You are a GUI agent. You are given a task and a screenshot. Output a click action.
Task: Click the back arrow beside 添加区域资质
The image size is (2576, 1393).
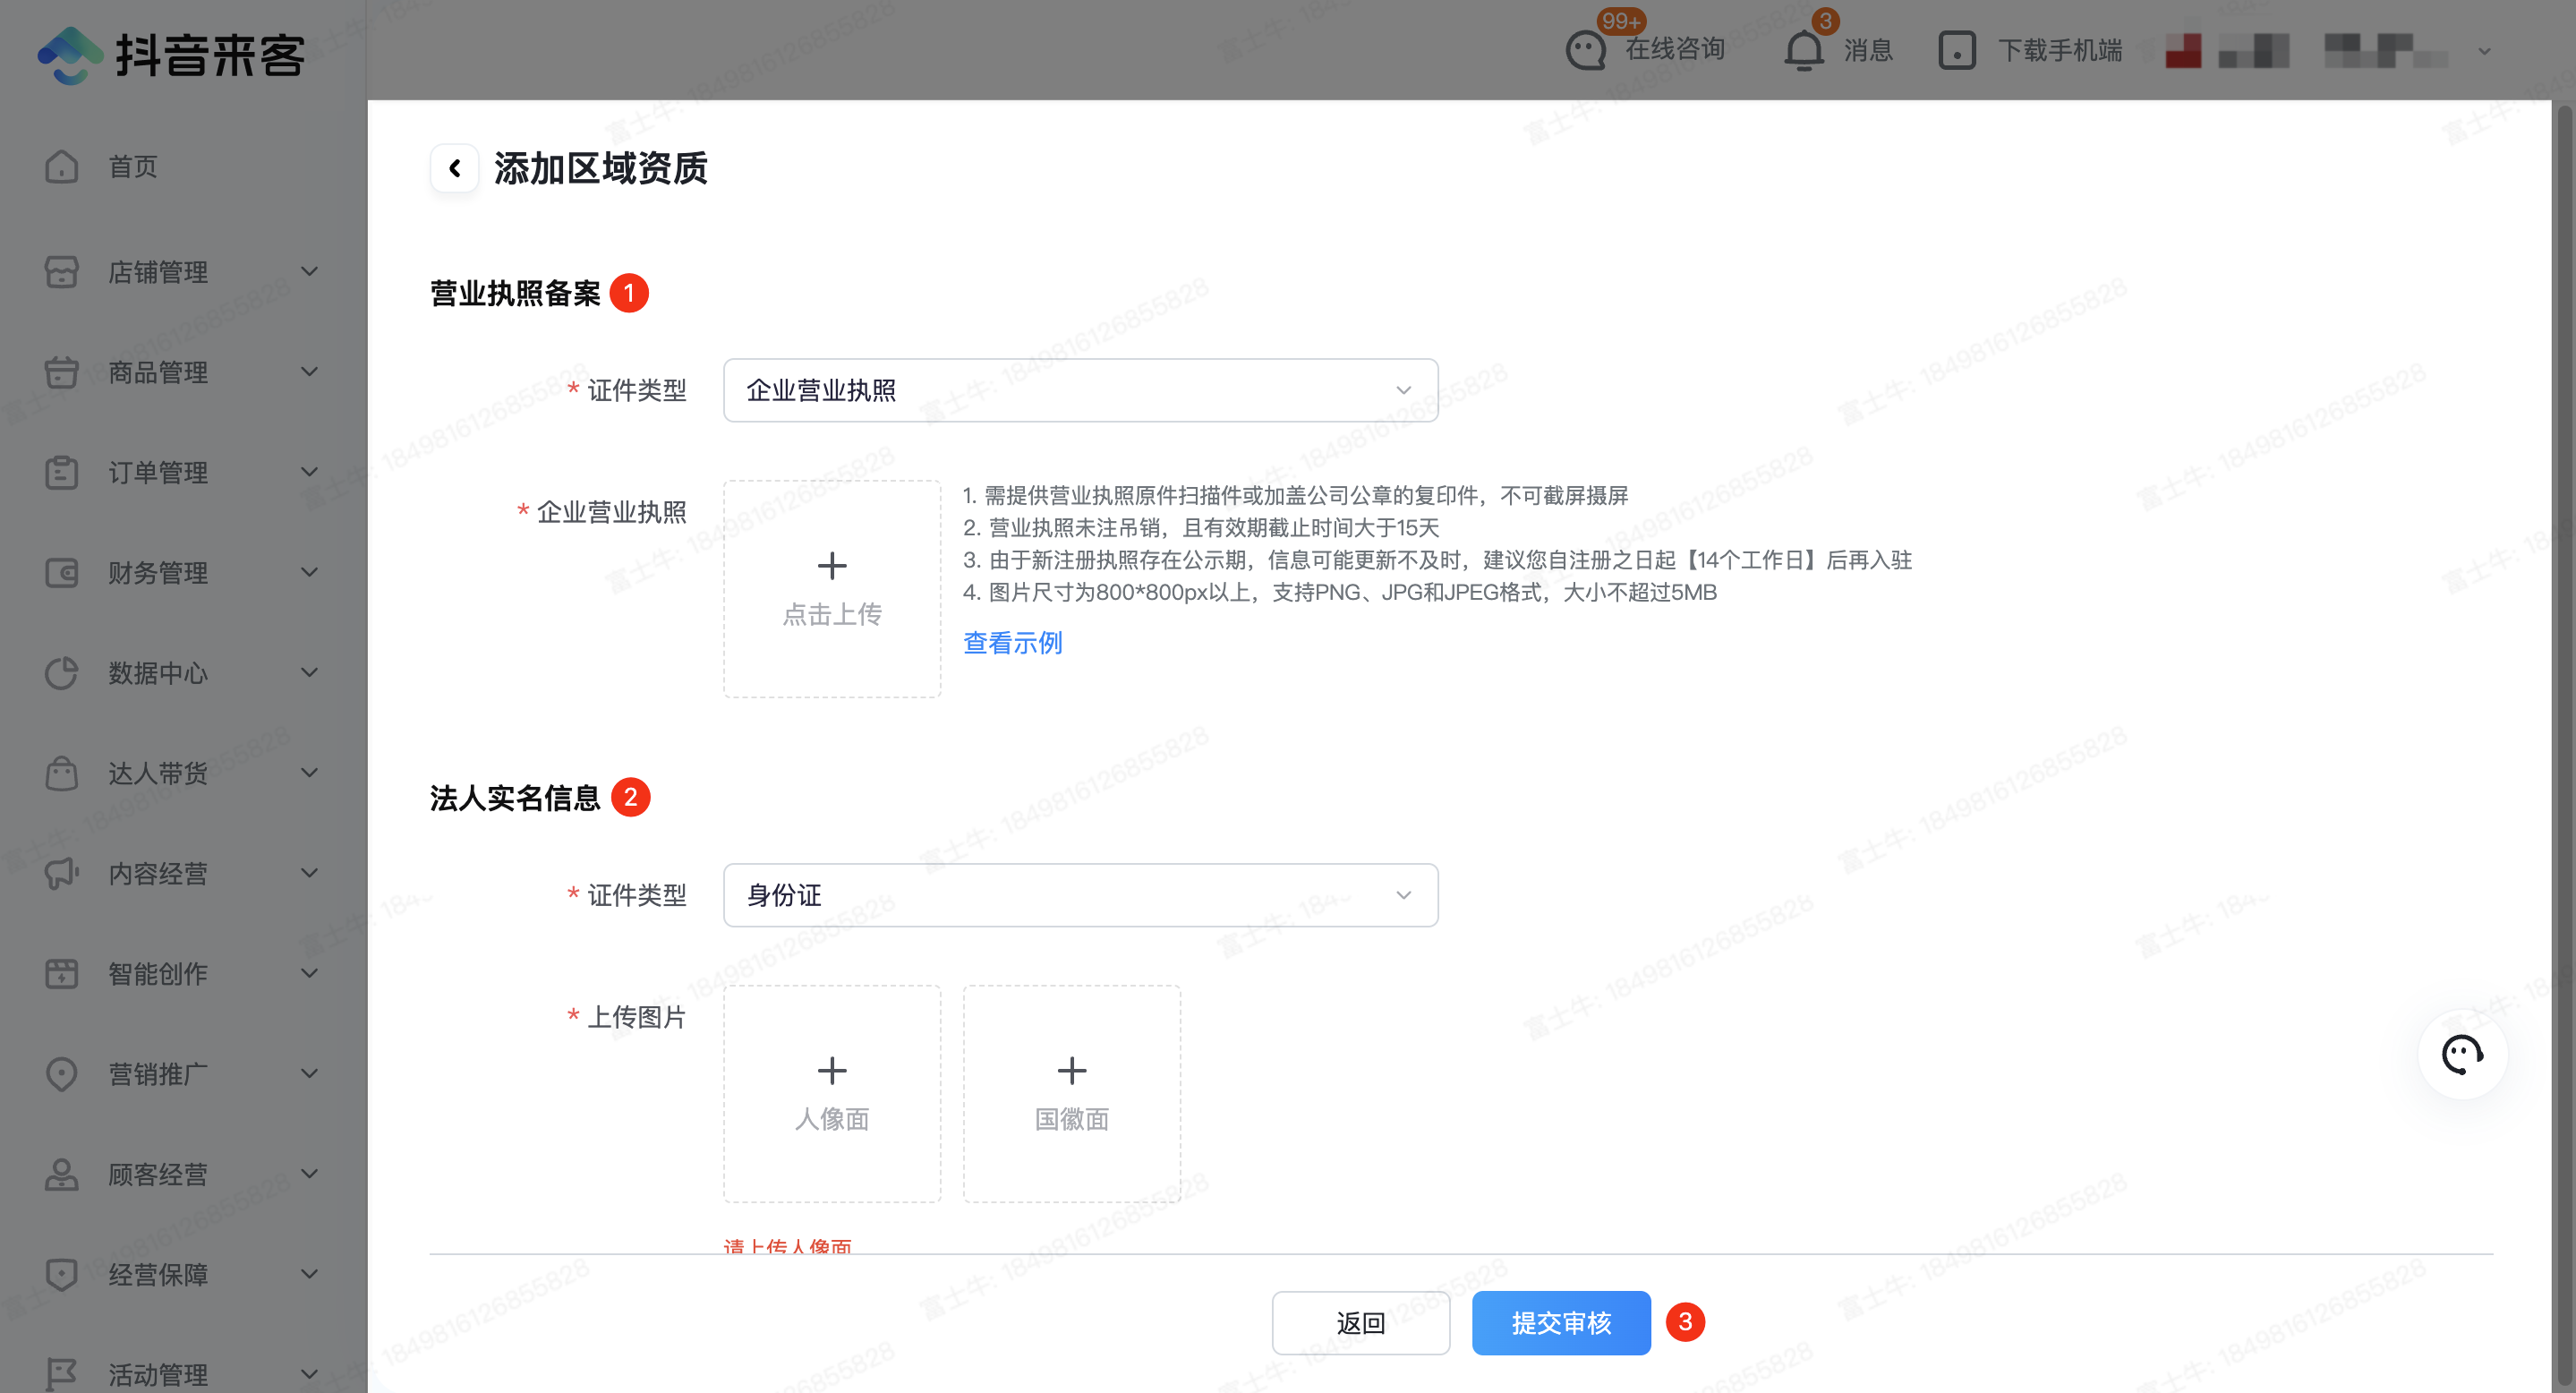(455, 168)
